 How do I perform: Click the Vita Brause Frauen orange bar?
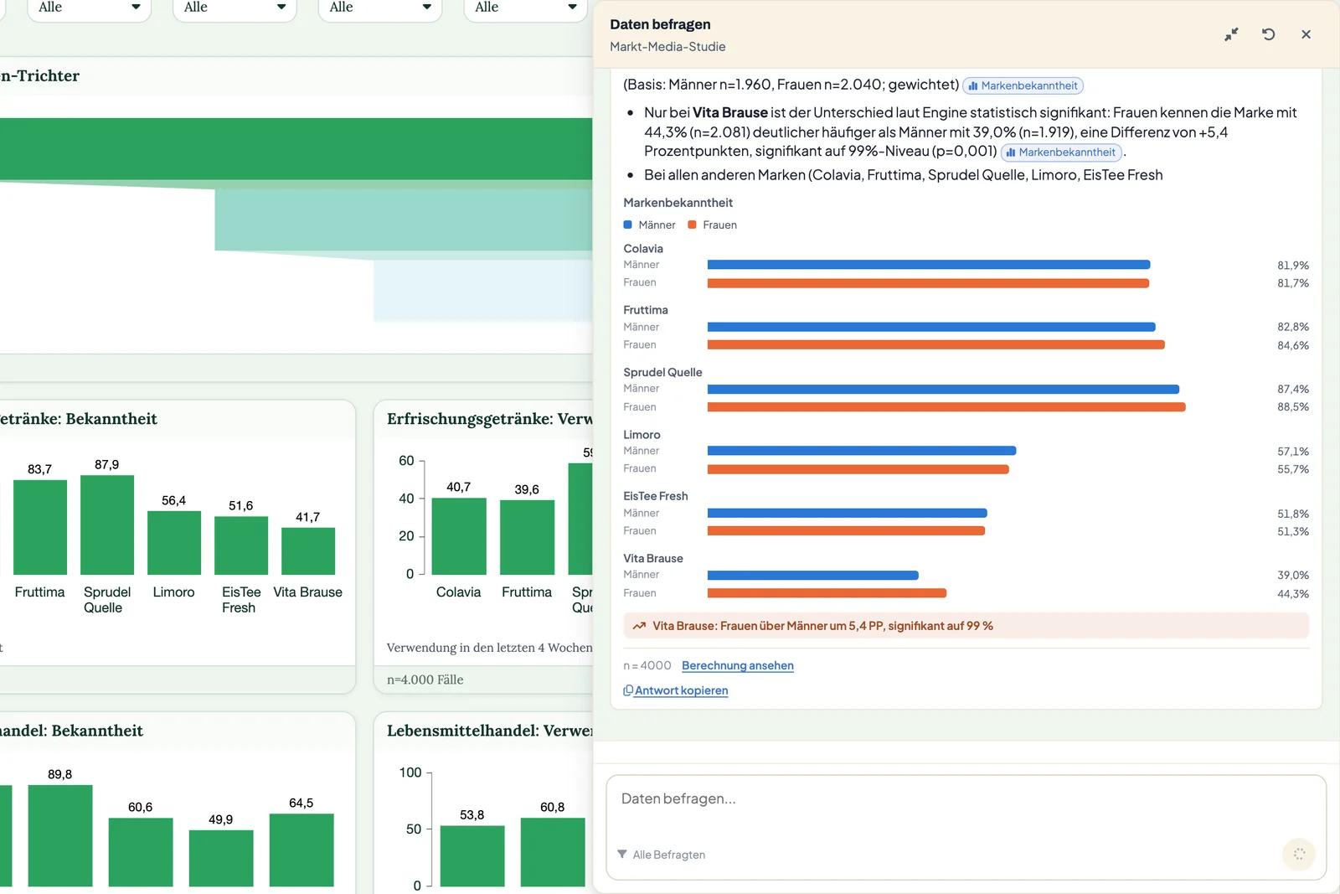point(827,593)
